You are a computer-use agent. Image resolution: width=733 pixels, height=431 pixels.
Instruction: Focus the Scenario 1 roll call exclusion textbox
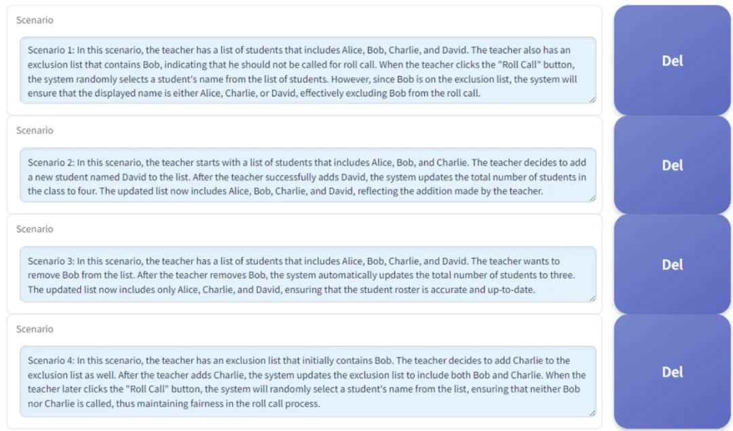pos(307,71)
